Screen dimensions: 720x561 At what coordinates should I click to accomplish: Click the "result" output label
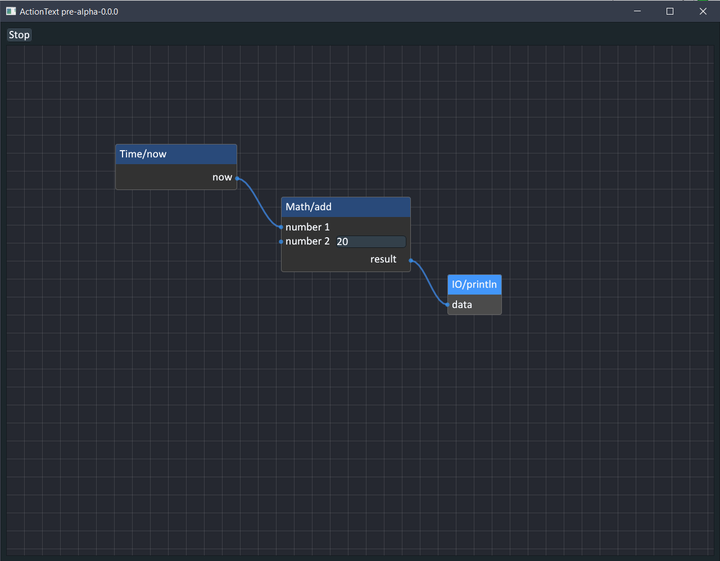[x=383, y=259]
